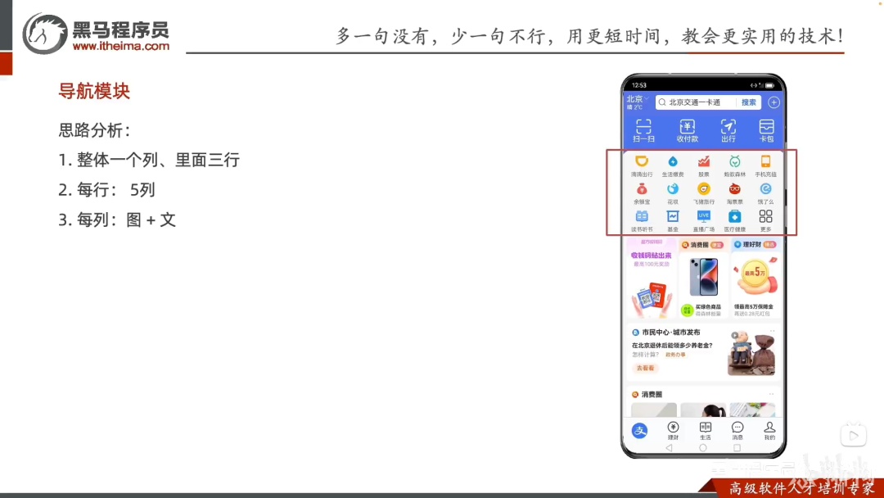Click the 黑马程序员 horse logo
Image resolution: width=884 pixels, height=498 pixels.
44,34
